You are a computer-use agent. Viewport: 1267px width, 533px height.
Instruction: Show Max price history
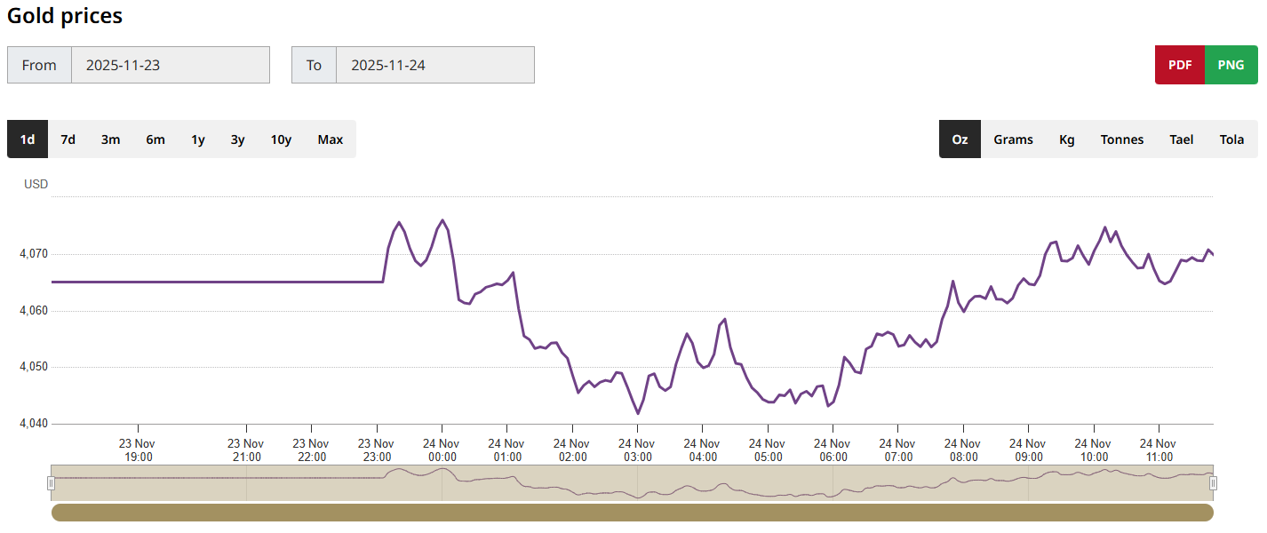(330, 139)
